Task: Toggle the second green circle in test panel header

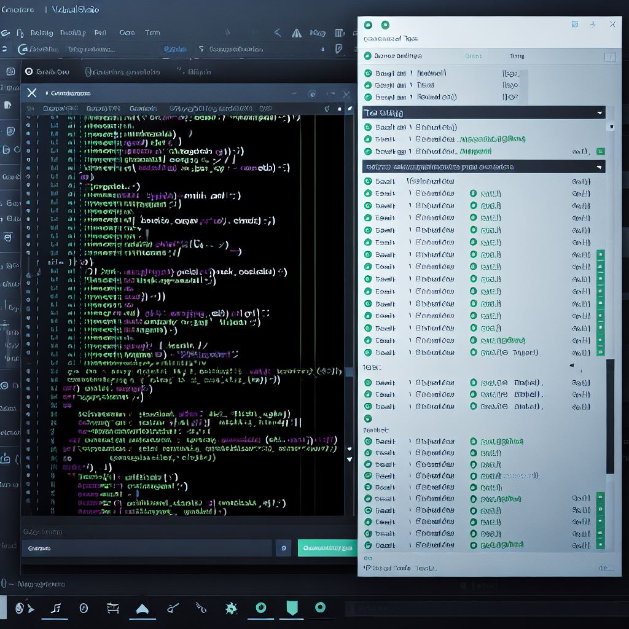Action: pos(385,25)
